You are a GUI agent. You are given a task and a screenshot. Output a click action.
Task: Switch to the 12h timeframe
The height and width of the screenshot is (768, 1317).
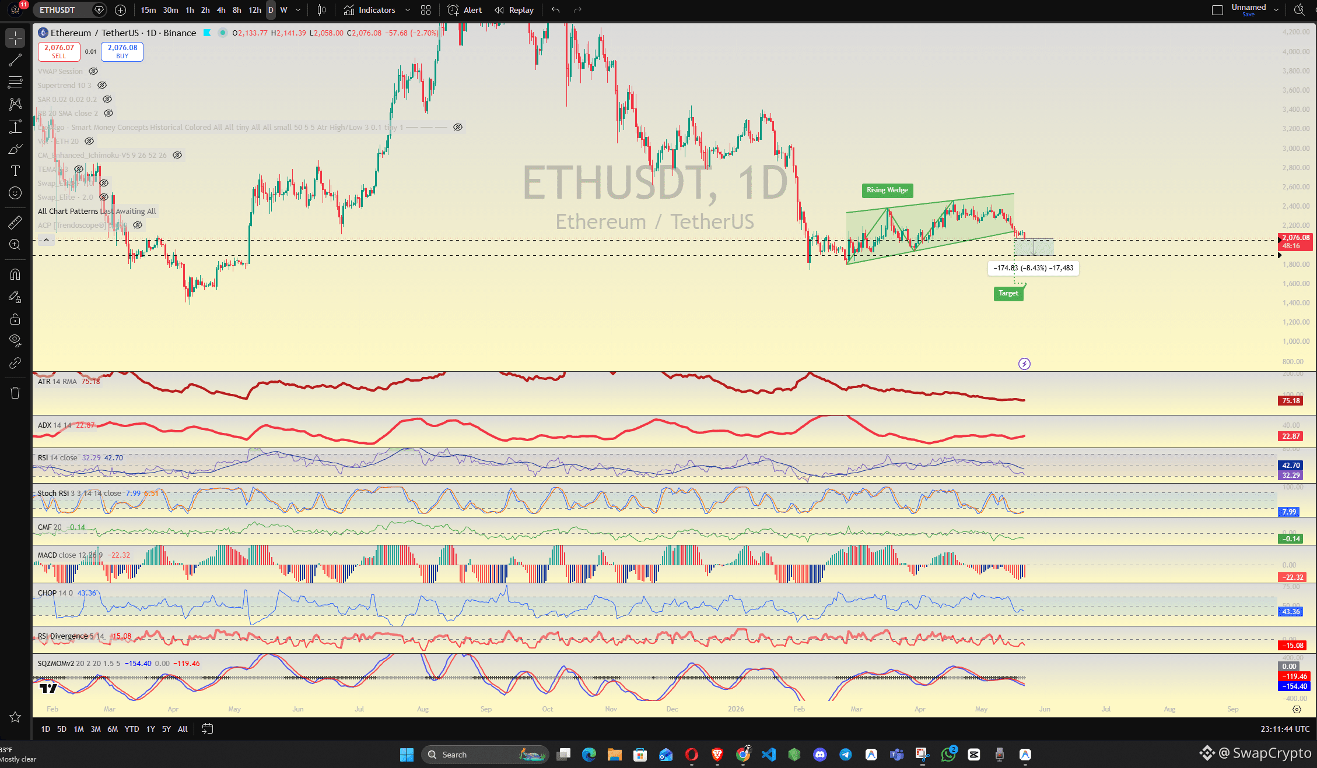255,10
